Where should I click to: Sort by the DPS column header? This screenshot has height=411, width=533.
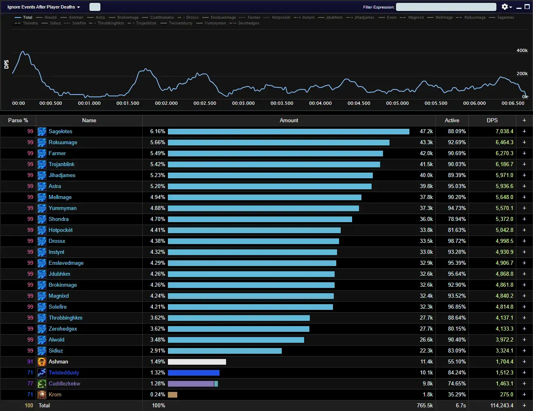pyautogui.click(x=492, y=121)
